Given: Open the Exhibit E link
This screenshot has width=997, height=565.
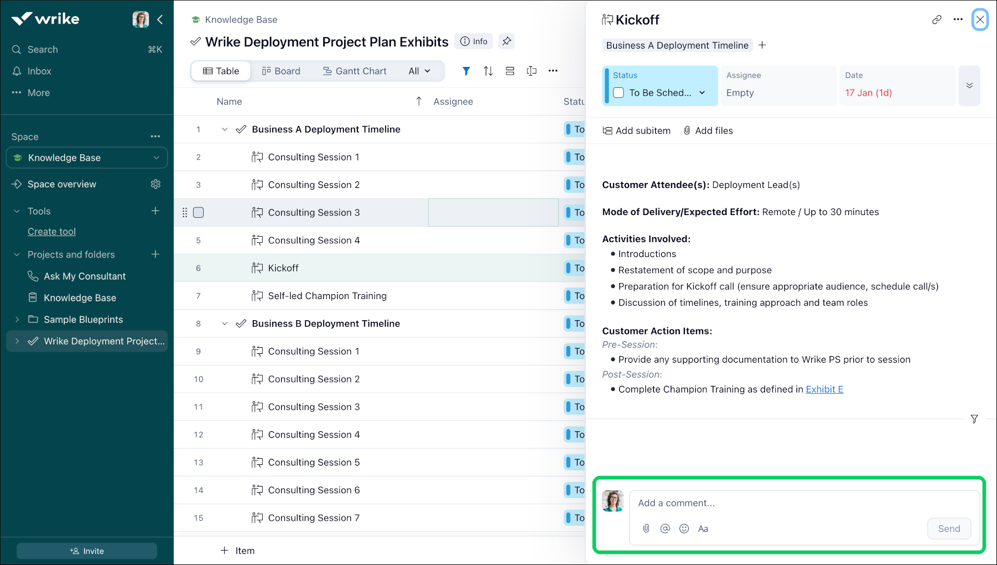Looking at the screenshot, I should (x=824, y=389).
